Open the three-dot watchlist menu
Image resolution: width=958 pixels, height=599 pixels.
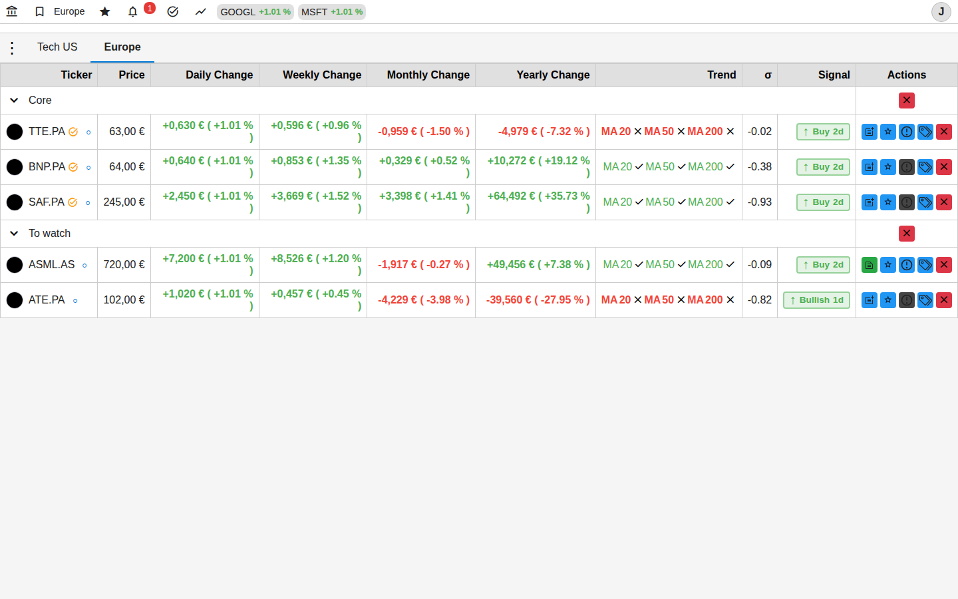click(x=12, y=47)
